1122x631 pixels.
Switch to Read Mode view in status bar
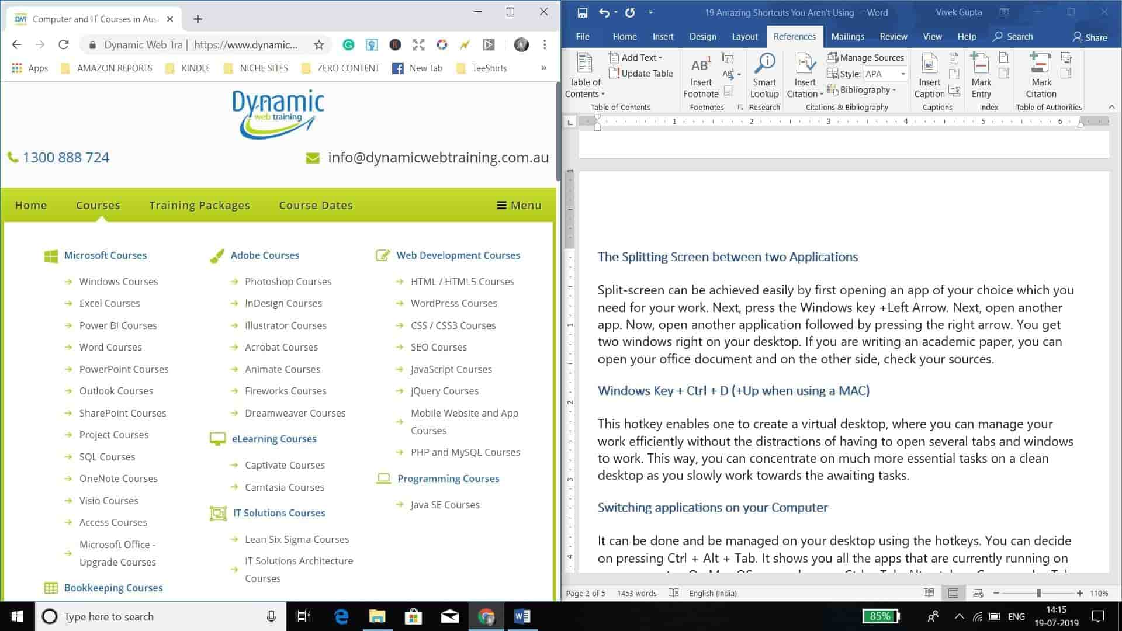coord(929,593)
